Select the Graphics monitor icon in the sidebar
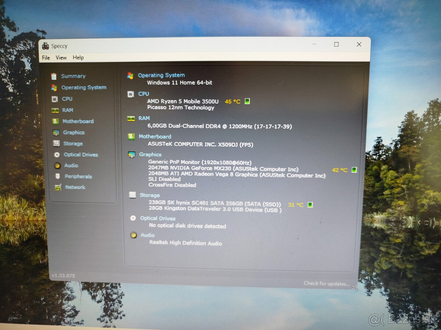Image resolution: width=441 pixels, height=330 pixels. 56,132
